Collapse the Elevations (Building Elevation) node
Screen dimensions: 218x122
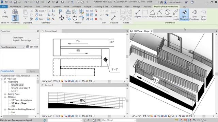[x=5, y=109]
